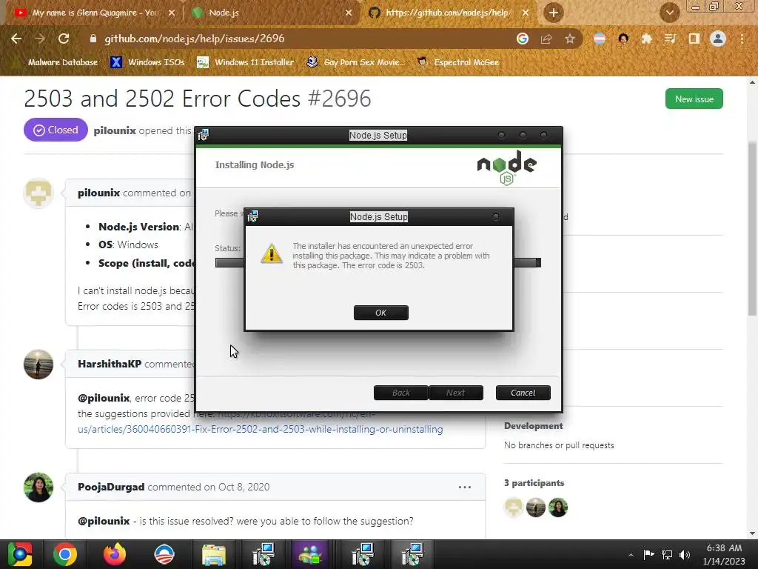This screenshot has height=569, width=758.
Task: Click the yellow warning triangle icon
Action: pyautogui.click(x=272, y=253)
